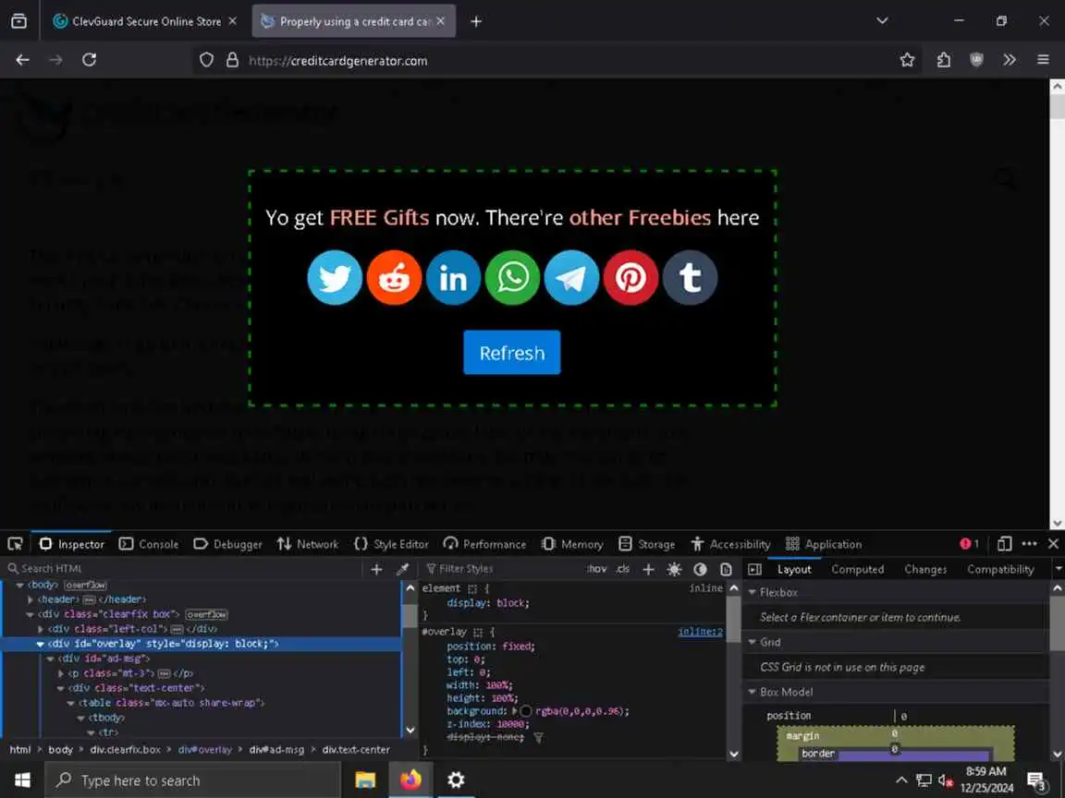
Task: Select the Compatibility sidebar tab
Action: click(x=999, y=569)
